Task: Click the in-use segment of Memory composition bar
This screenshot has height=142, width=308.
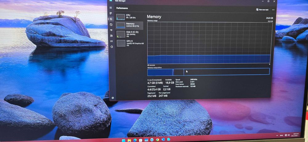Action: [x=160, y=72]
